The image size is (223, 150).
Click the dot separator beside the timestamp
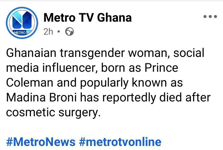(x=59, y=32)
